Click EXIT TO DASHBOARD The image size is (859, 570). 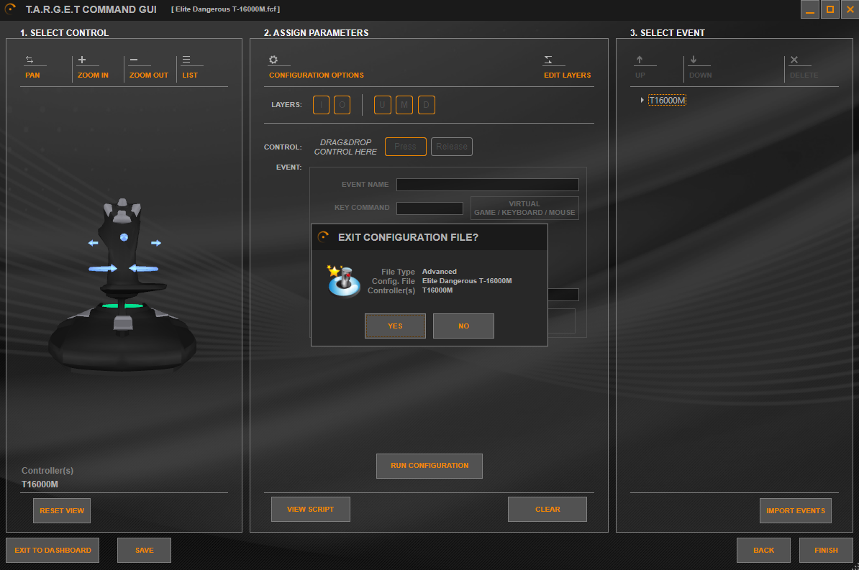pos(53,551)
